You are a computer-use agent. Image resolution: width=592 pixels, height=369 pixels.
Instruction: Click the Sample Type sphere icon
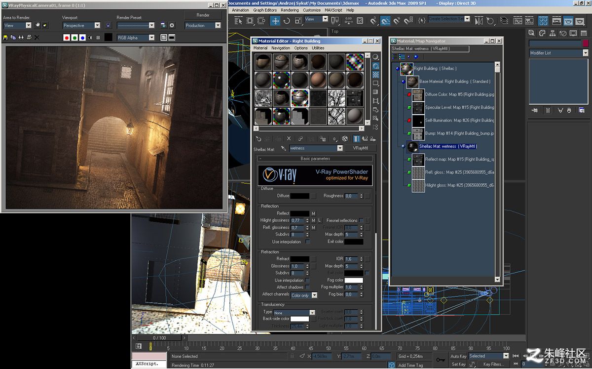pyautogui.click(x=376, y=57)
